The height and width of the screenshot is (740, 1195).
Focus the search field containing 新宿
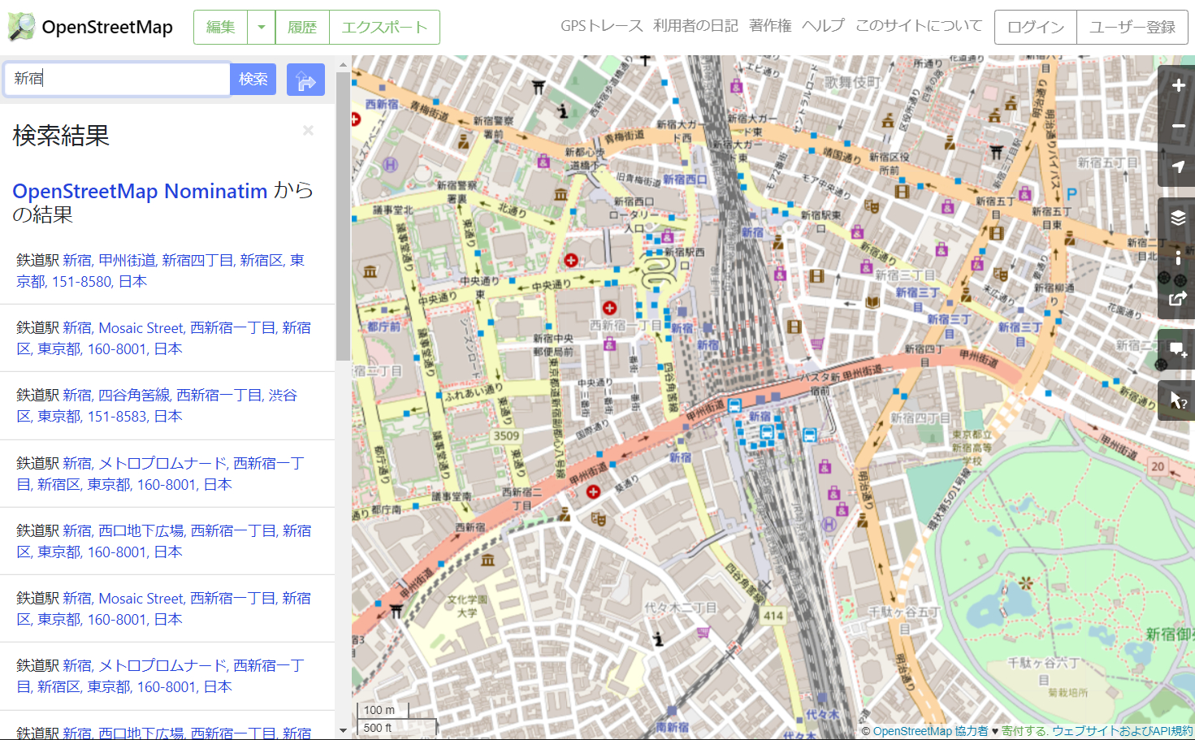point(117,79)
